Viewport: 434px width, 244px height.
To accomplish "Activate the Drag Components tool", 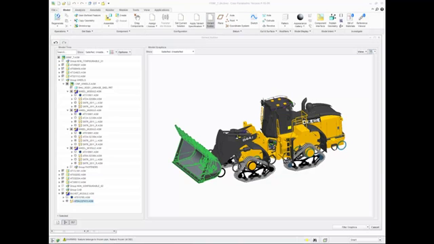I will coord(137,20).
